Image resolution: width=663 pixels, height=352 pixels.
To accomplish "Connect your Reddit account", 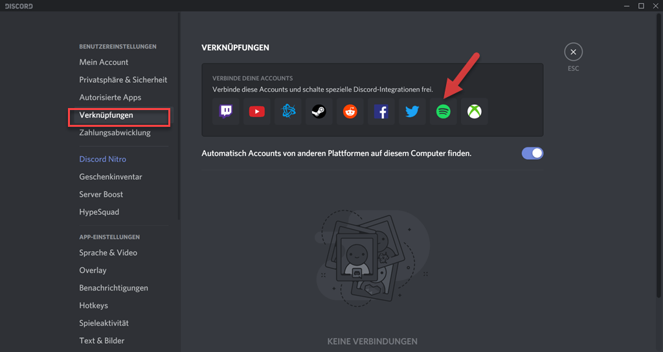I will pyautogui.click(x=350, y=111).
